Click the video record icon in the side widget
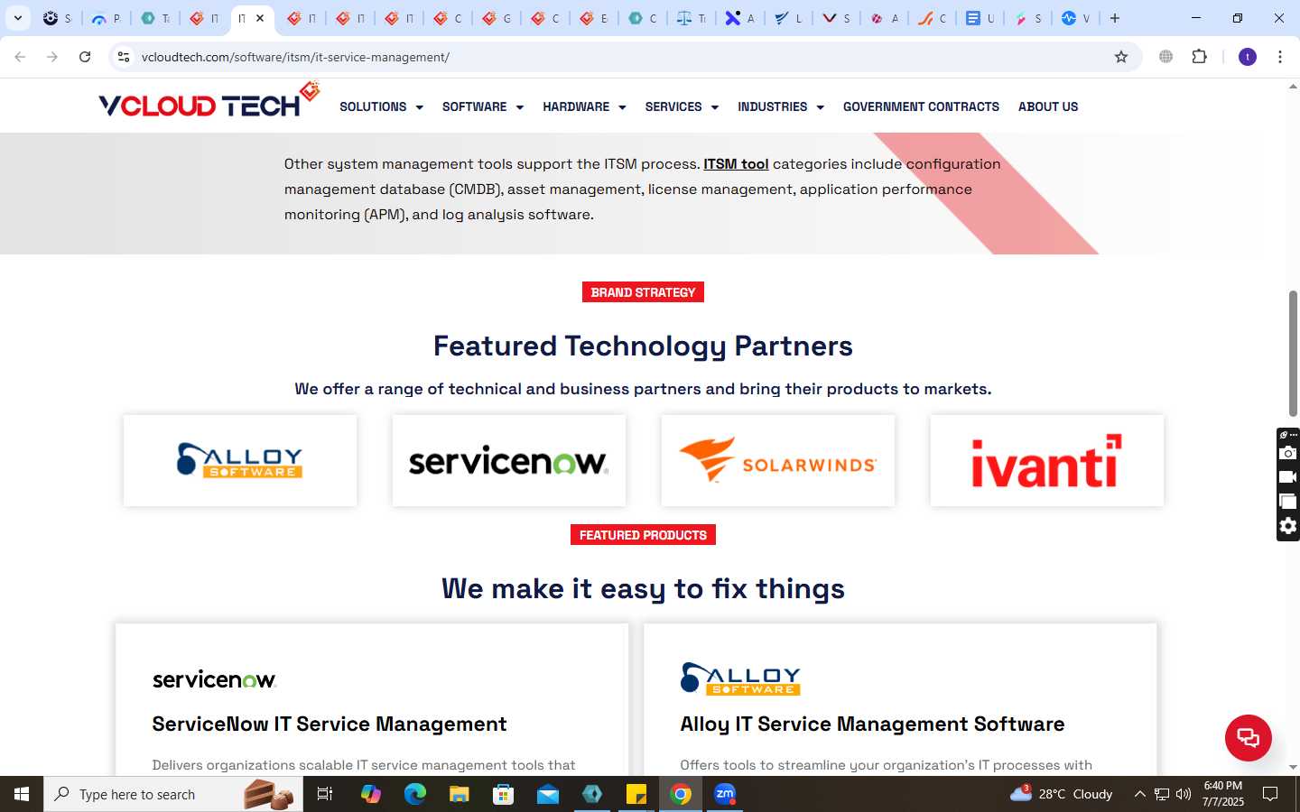This screenshot has width=1300, height=812. pos(1288,477)
